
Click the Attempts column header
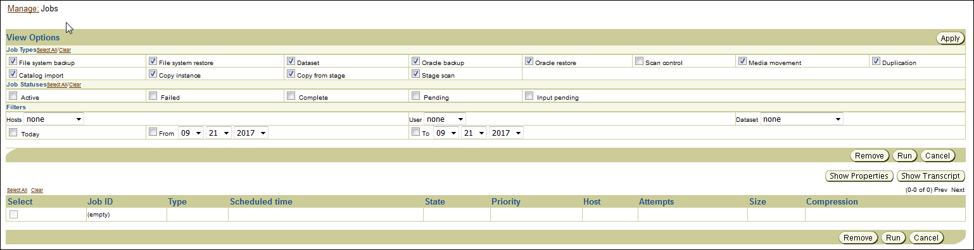point(657,202)
